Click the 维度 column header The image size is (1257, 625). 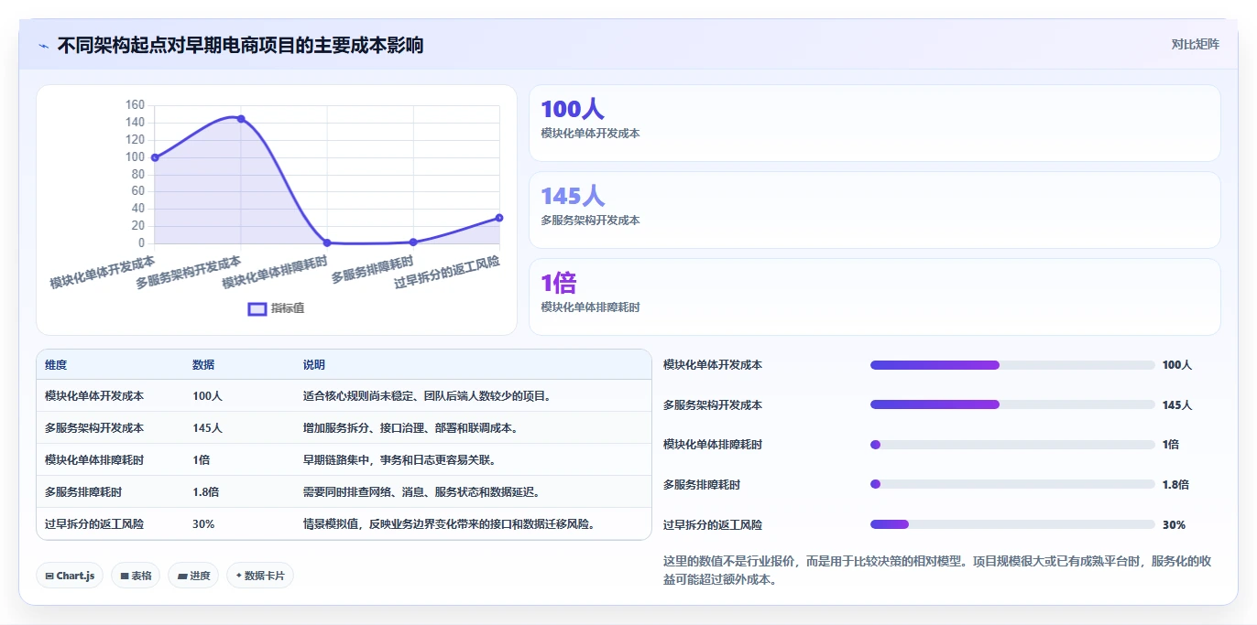pyautogui.click(x=56, y=365)
